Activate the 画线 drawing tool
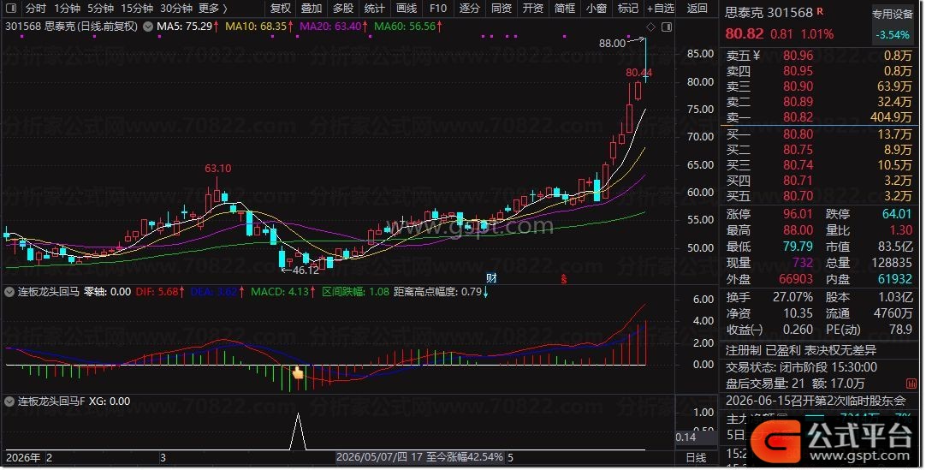This screenshot has height=470, width=926. point(407,9)
